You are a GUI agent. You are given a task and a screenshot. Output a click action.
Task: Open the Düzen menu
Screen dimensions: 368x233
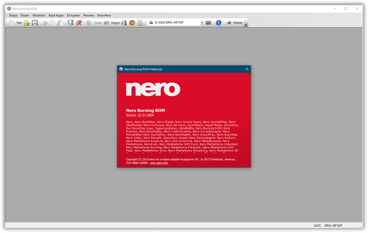pyautogui.click(x=25, y=15)
